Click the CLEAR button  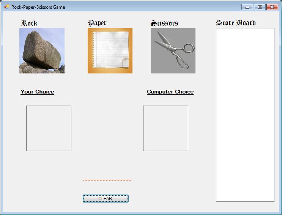(106, 198)
